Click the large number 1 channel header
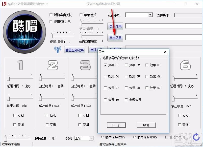The width and height of the screenshot is (203, 147). point(20,65)
